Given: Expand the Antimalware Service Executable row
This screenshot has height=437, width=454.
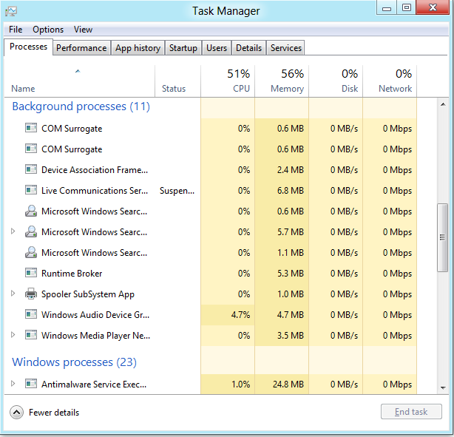Looking at the screenshot, I should 13,384.
